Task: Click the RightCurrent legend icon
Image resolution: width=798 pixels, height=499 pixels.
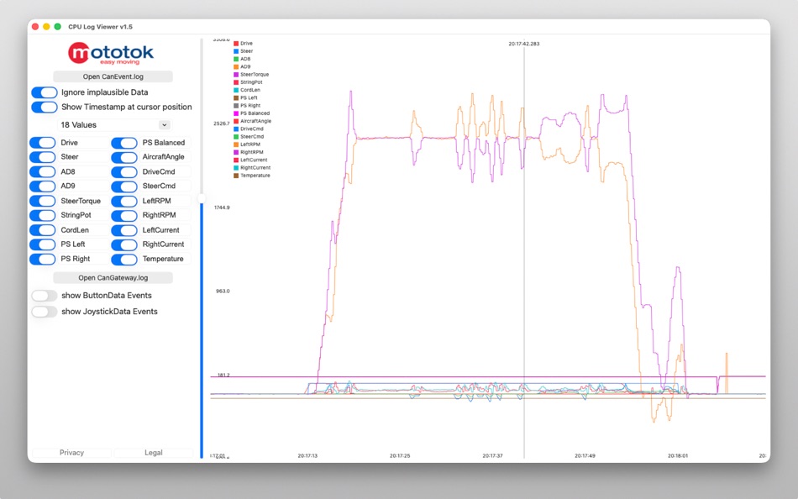Action: (238, 167)
